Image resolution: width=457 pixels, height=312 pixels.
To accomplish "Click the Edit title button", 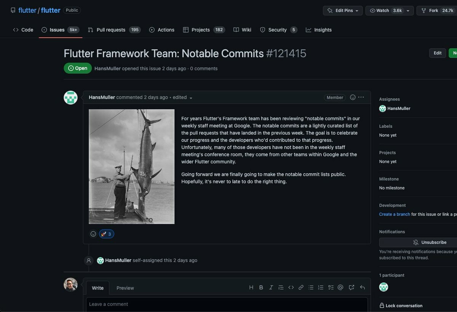I will coord(438,53).
